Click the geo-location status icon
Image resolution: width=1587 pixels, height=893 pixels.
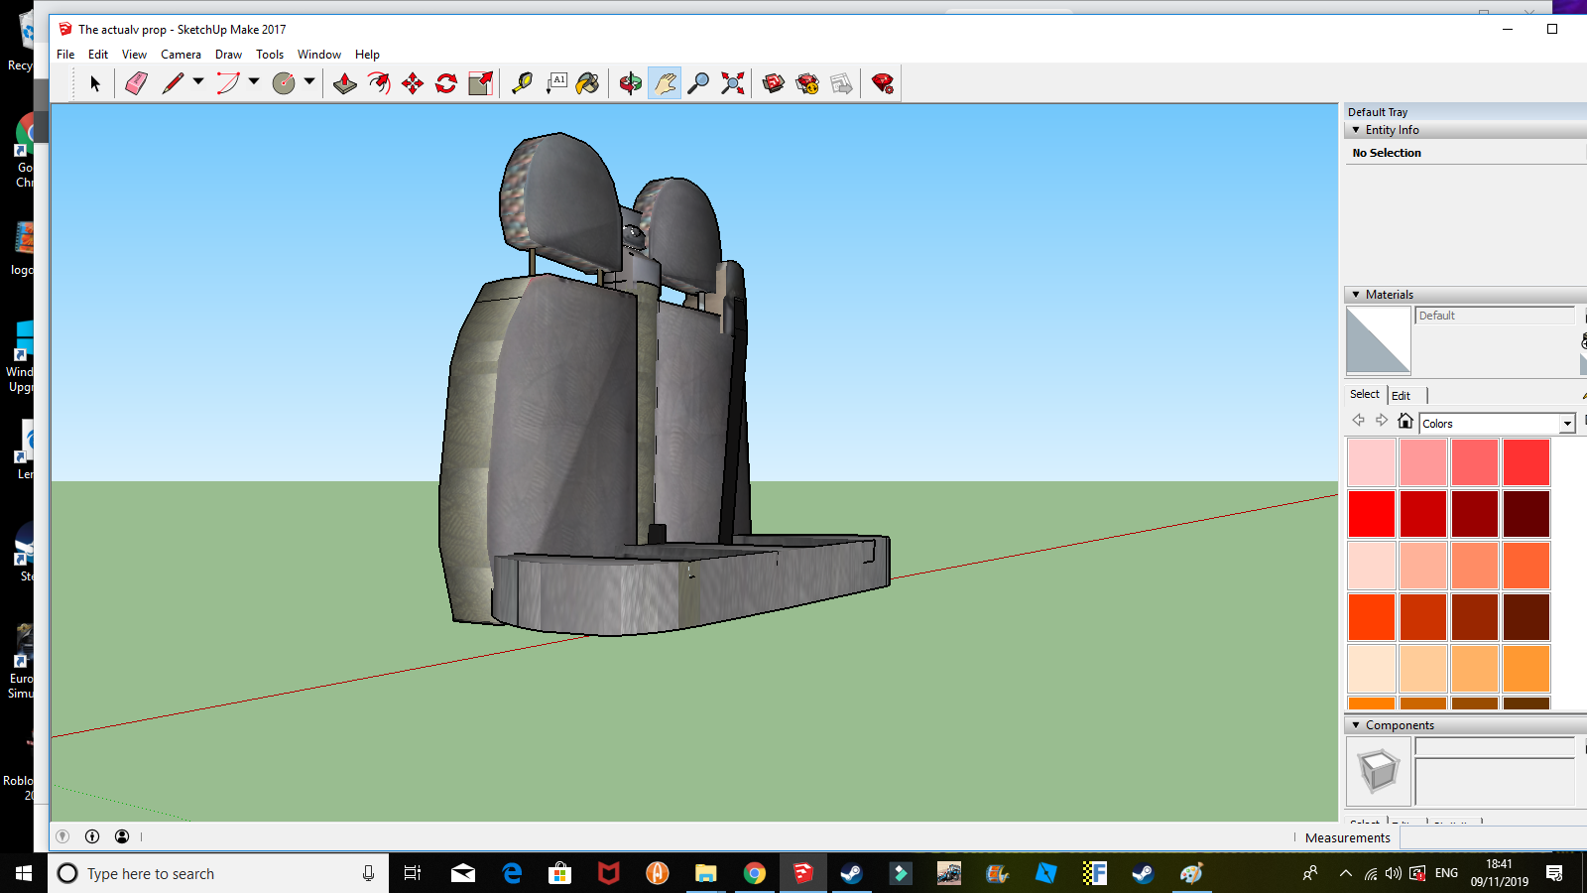click(x=62, y=836)
